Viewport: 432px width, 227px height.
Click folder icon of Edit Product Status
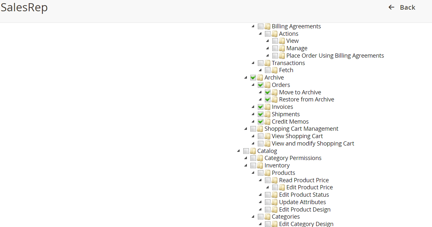tap(275, 195)
